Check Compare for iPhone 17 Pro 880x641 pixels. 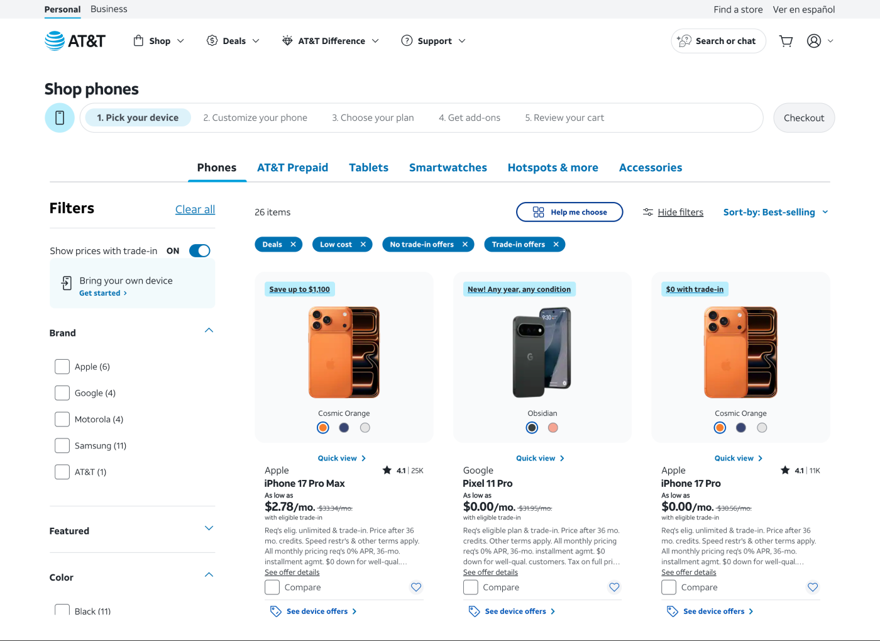pyautogui.click(x=669, y=588)
